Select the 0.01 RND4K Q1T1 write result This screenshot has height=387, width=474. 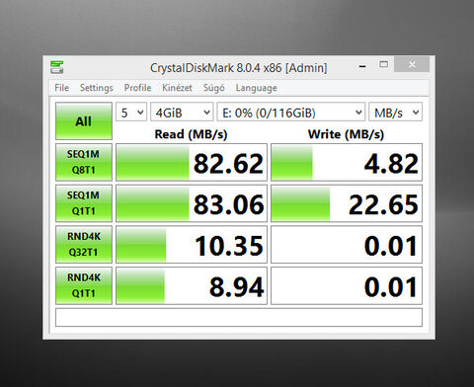347,285
